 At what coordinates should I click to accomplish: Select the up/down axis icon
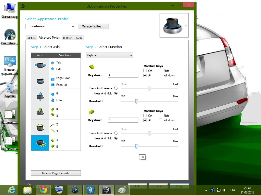coord(40,96)
